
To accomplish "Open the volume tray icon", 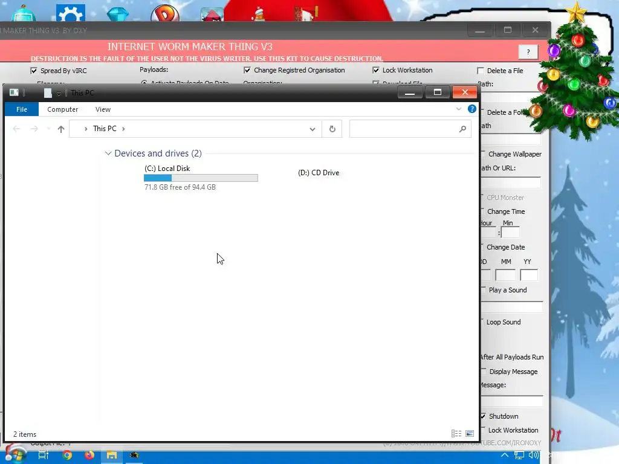I will pyautogui.click(x=533, y=456).
